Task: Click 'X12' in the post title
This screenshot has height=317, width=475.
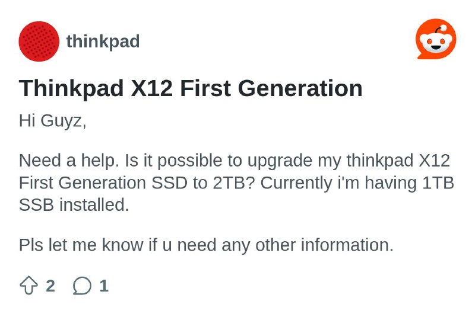Action: point(151,88)
